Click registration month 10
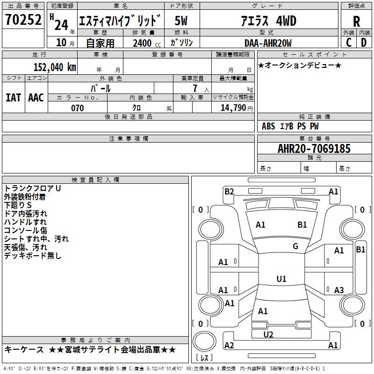The height and width of the screenshot is (374, 374). click(x=61, y=43)
